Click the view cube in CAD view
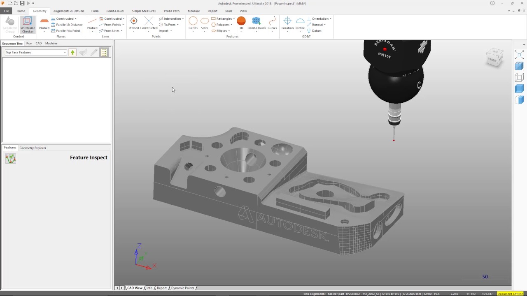Viewport: 527px width, 296px height. pyautogui.click(x=494, y=58)
